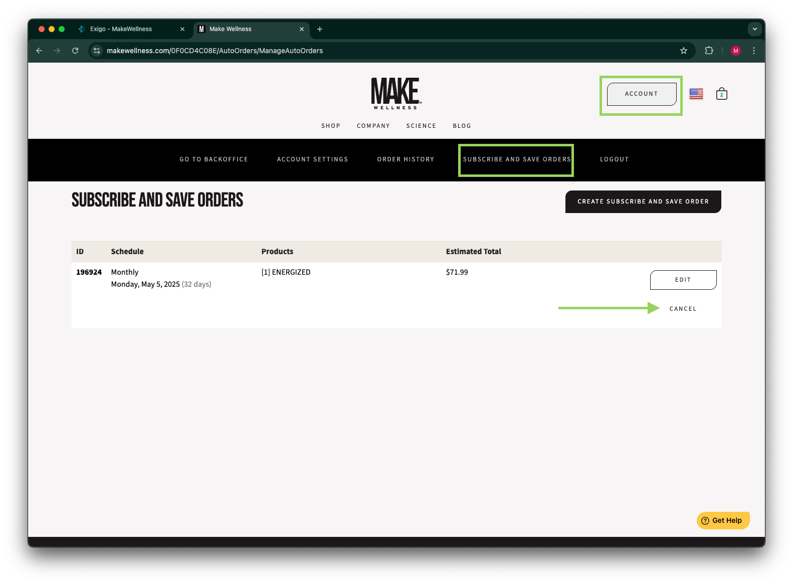The image size is (793, 584).
Task: Click the Monday, May 5, 2025 date
Action: coord(145,284)
